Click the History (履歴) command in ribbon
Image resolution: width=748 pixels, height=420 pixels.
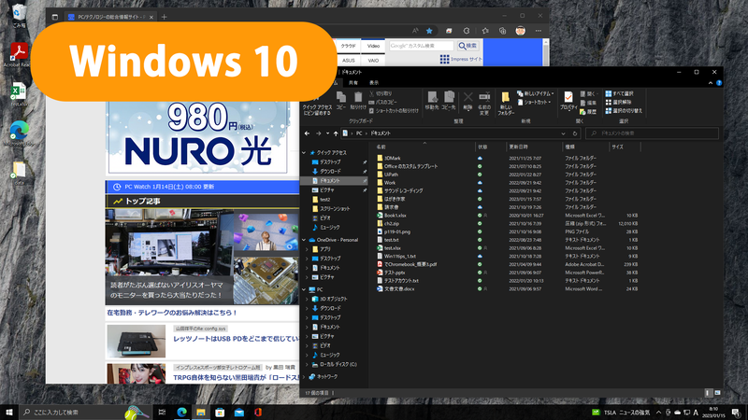click(x=589, y=111)
